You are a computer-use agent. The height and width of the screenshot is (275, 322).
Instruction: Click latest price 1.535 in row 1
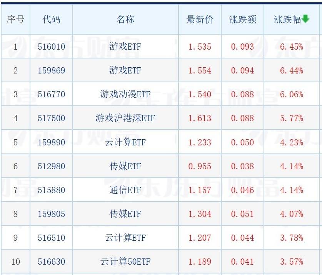click(x=200, y=47)
